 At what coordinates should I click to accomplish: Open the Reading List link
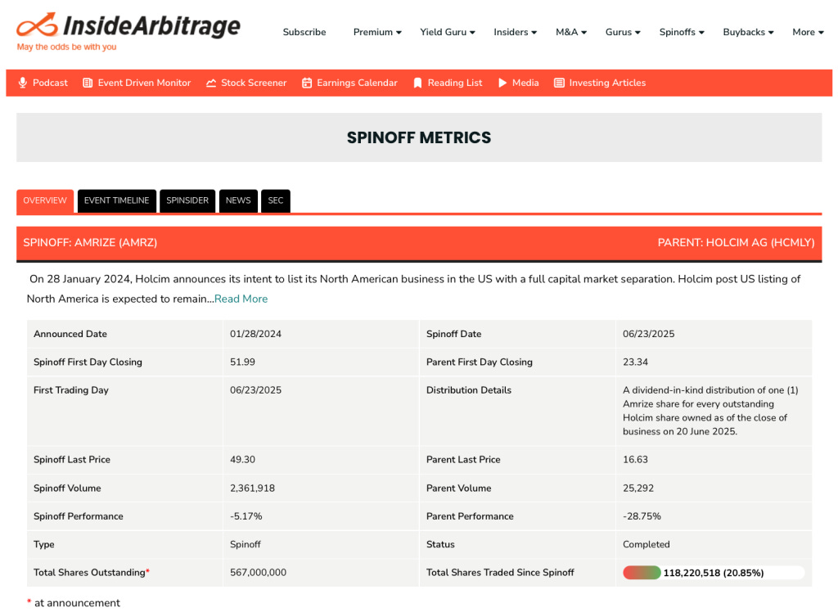point(455,83)
